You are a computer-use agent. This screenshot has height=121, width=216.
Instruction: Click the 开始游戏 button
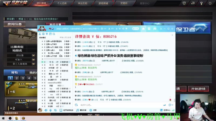(198, 89)
